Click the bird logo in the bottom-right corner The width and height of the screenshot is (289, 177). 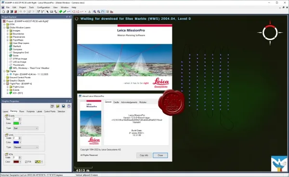(x=279, y=163)
